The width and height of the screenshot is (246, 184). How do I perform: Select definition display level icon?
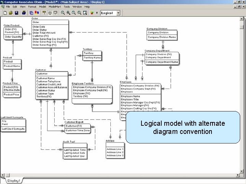[x=55, y=13]
